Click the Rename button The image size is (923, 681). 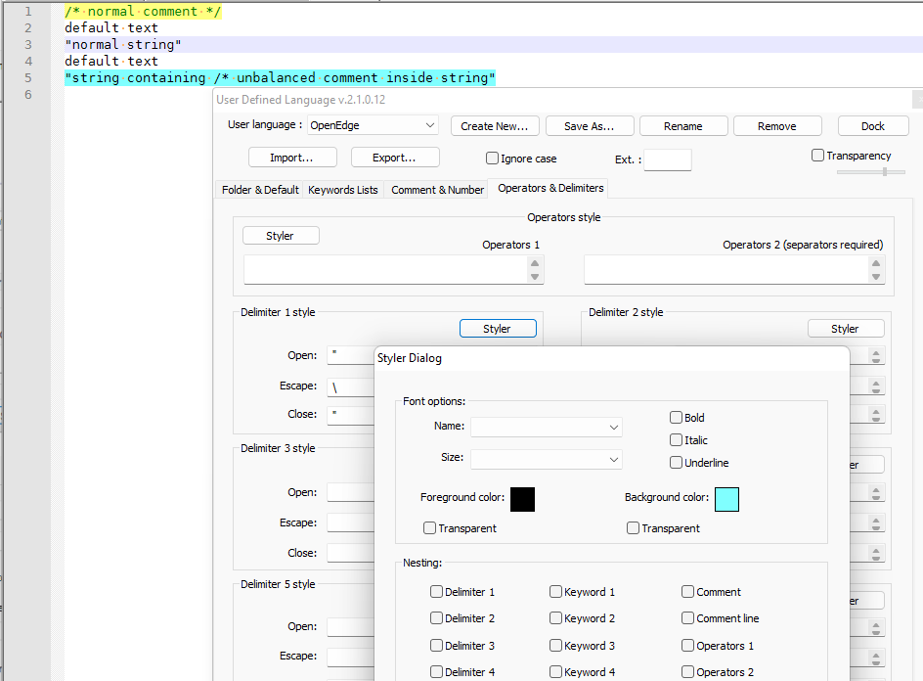pos(682,126)
